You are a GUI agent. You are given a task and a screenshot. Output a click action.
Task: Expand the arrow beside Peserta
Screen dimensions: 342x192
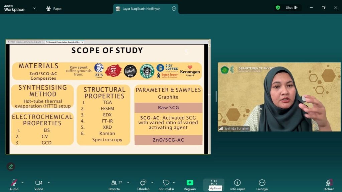(128, 183)
